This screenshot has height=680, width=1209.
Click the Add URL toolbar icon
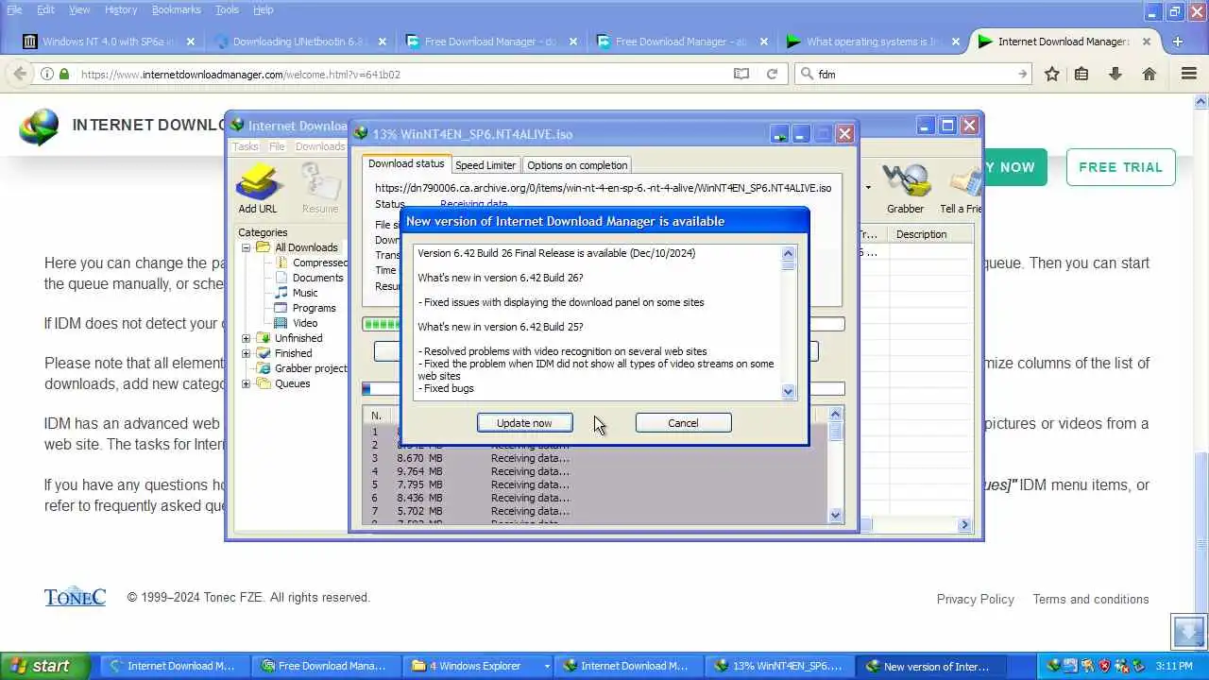[257, 188]
